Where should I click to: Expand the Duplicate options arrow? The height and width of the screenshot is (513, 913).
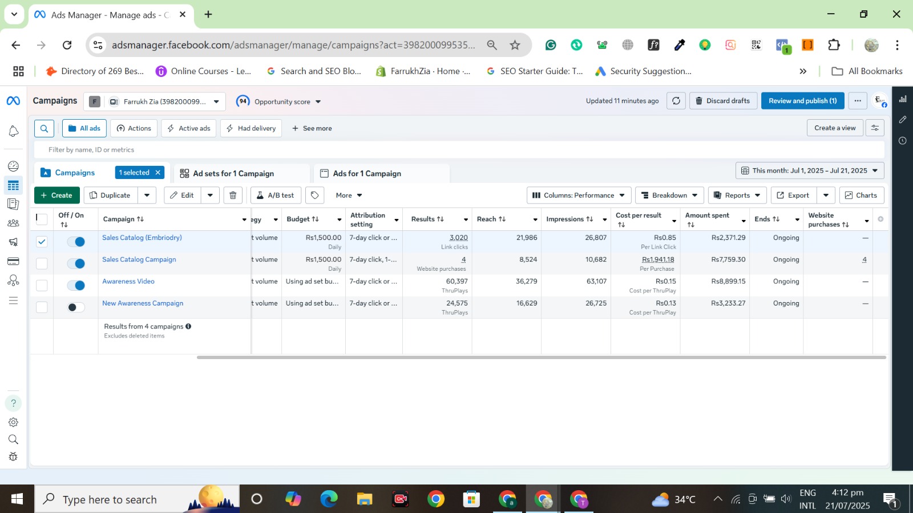coord(147,196)
